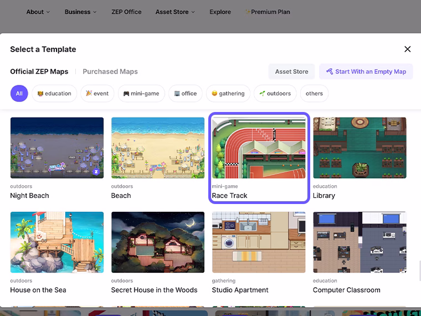Choose the Night Beach map thumbnail
The image size is (421, 316).
pos(57,147)
